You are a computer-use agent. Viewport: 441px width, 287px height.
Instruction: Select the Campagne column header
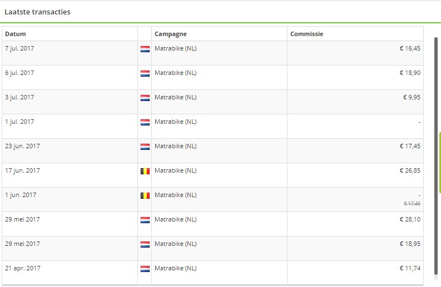170,34
